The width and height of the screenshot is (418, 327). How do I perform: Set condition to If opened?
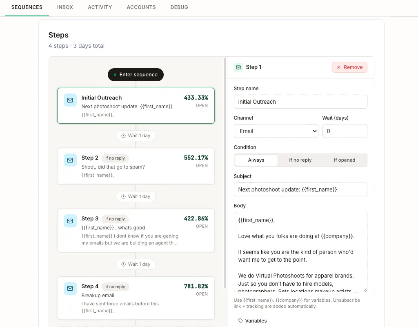point(345,160)
